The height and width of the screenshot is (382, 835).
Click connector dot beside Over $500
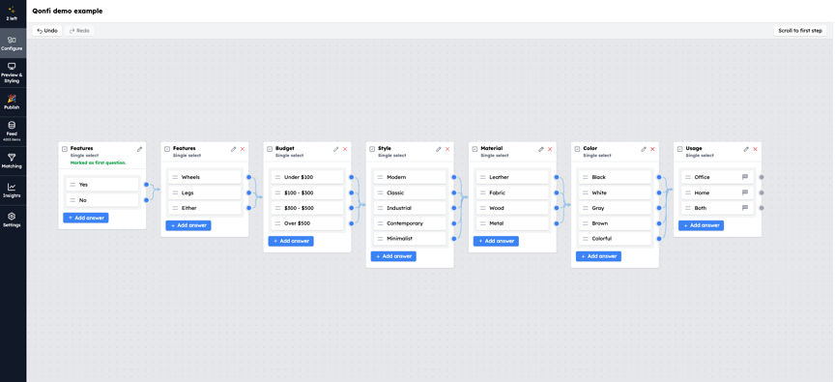click(x=352, y=223)
